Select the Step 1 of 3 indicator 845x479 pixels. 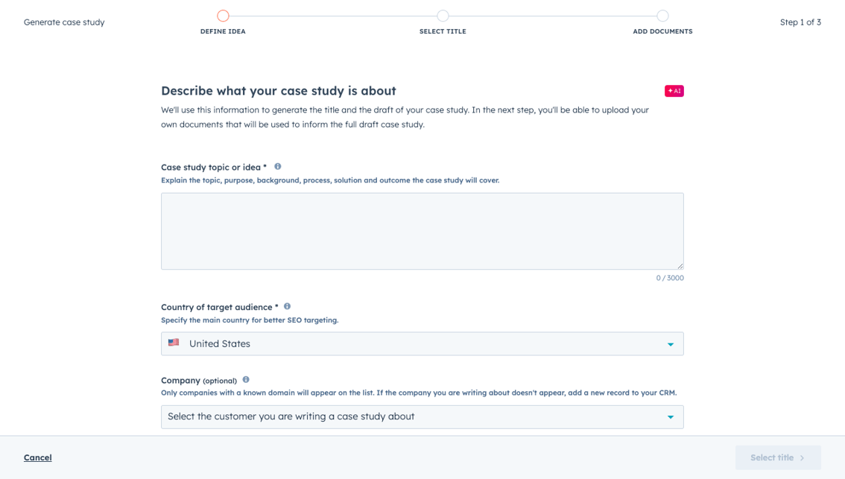(x=800, y=22)
